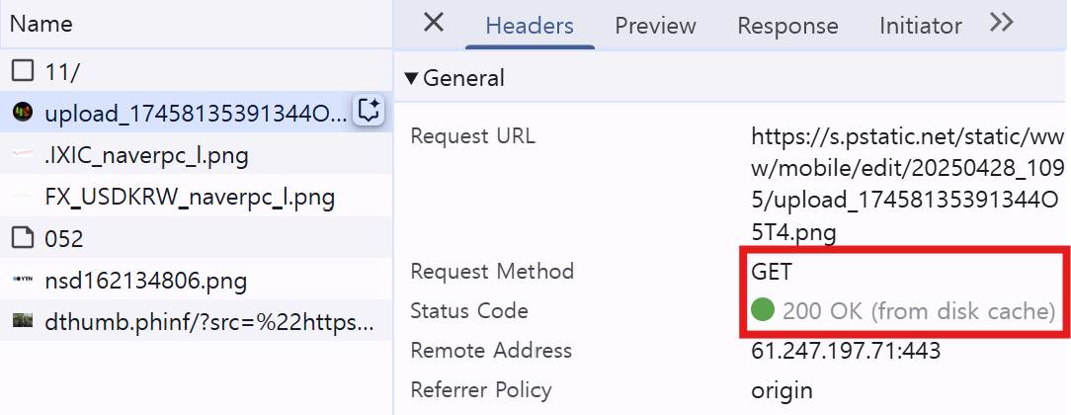The height and width of the screenshot is (415, 1071).
Task: Open the Preview tab
Action: (x=655, y=26)
